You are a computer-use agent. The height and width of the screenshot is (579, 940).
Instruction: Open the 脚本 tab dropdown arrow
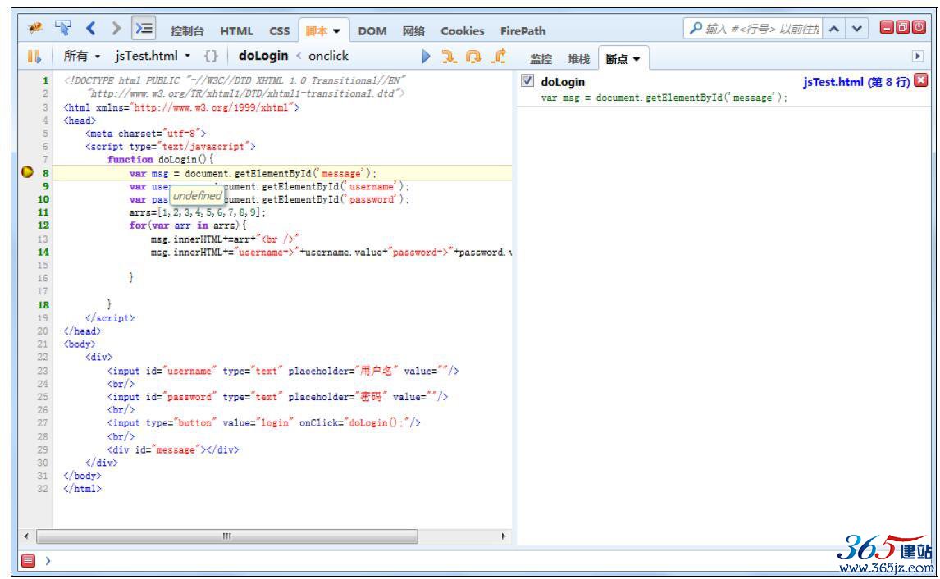tap(337, 31)
